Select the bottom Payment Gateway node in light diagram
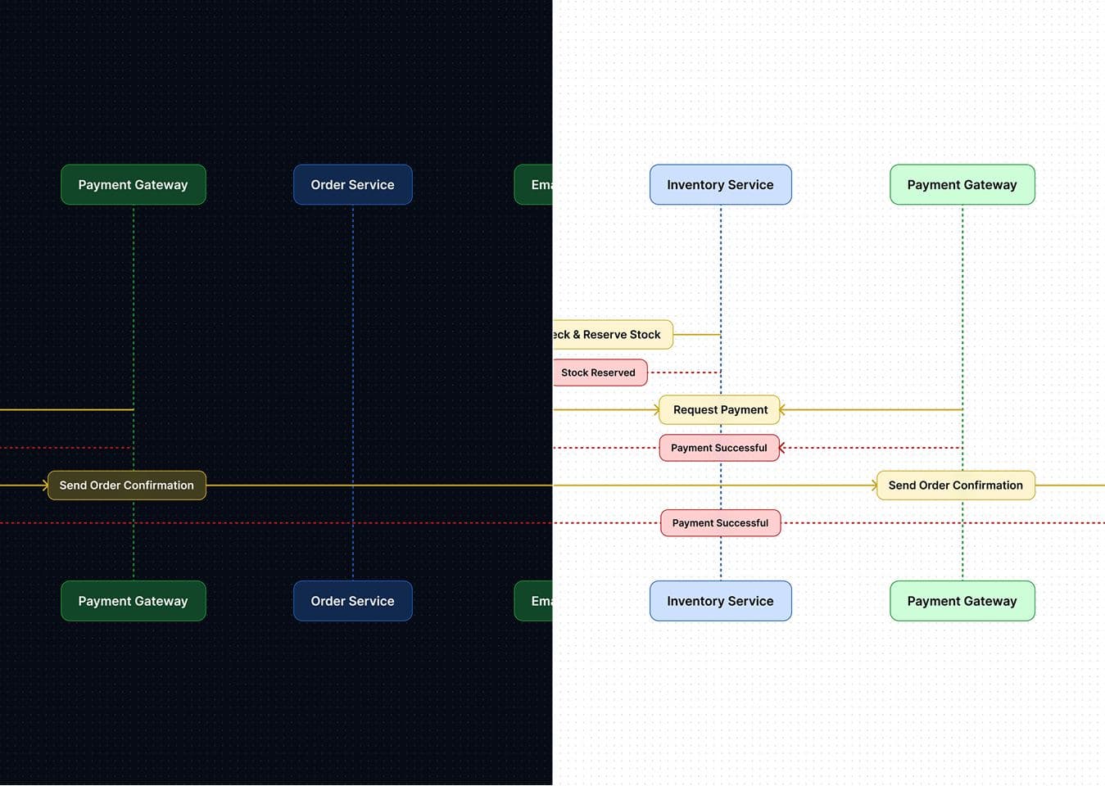 [962, 601]
